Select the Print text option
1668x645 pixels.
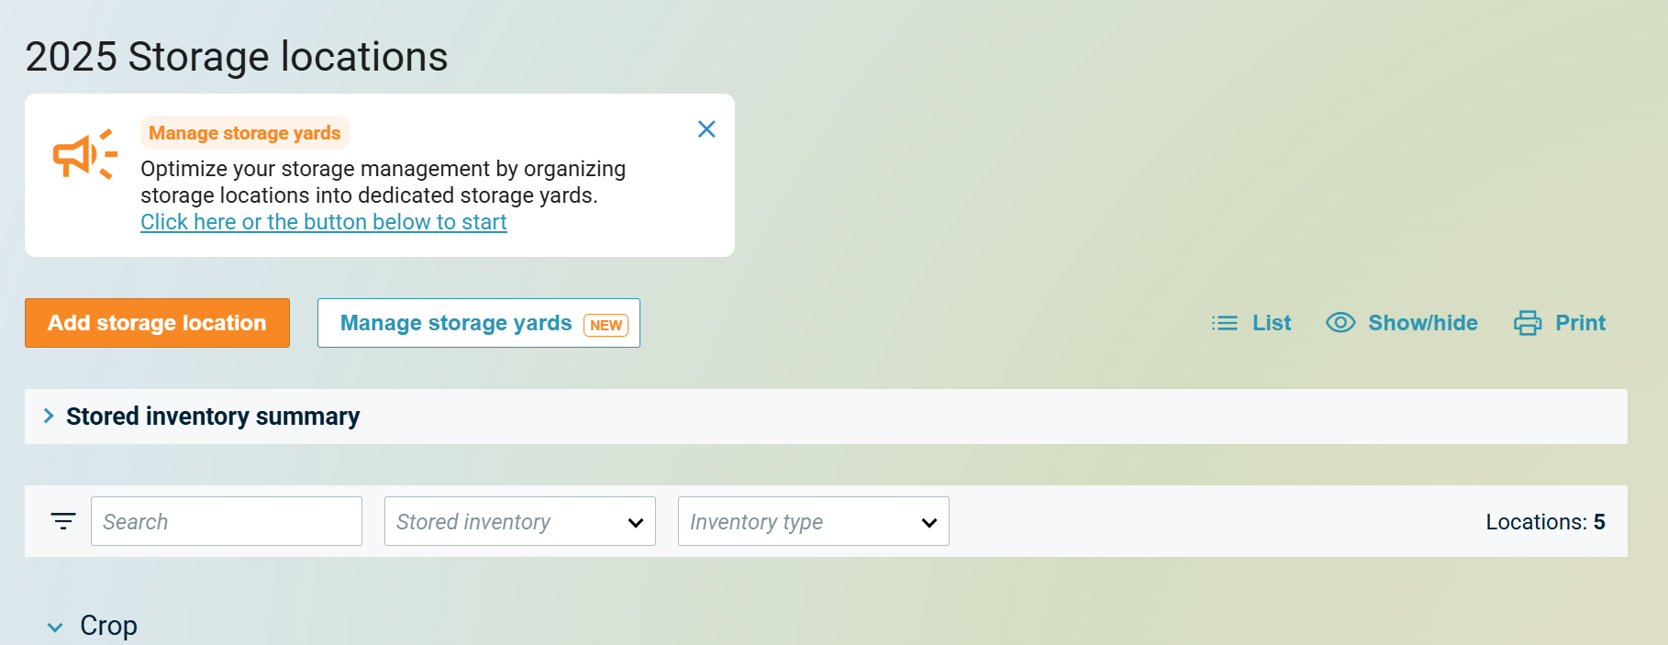(x=1580, y=323)
